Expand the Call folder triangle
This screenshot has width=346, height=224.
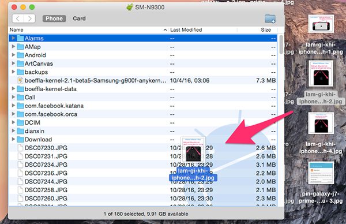tap(13, 97)
